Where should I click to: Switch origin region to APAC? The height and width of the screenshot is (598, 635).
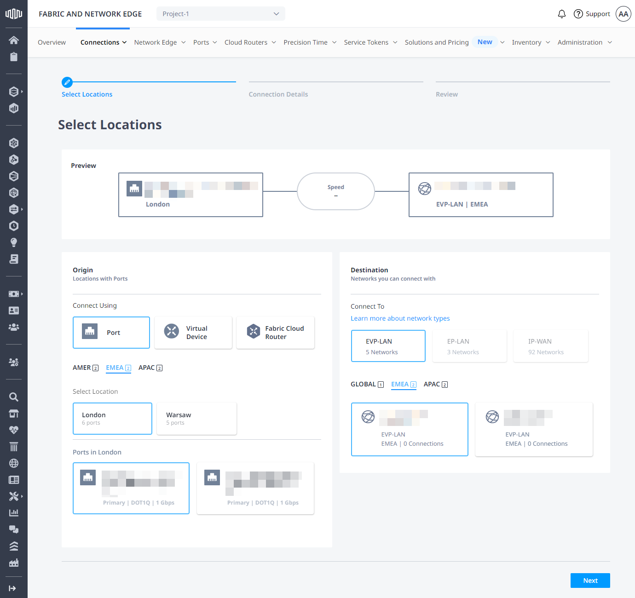pyautogui.click(x=150, y=368)
